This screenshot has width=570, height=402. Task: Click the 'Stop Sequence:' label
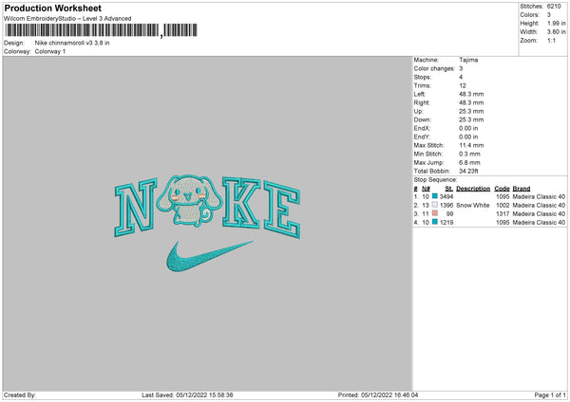(x=435, y=180)
